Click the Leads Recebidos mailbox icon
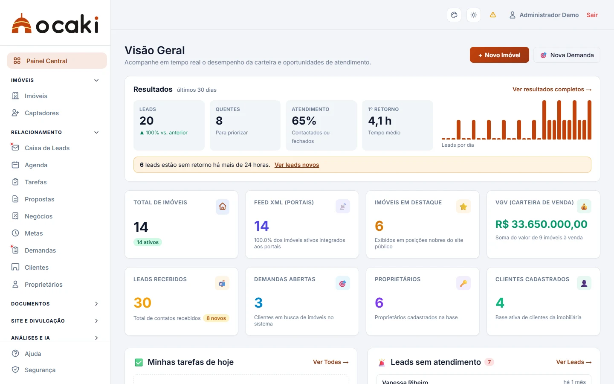The height and width of the screenshot is (384, 614). [x=223, y=283]
